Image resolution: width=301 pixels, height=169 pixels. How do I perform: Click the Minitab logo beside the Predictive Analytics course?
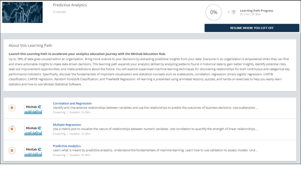pos(33,151)
